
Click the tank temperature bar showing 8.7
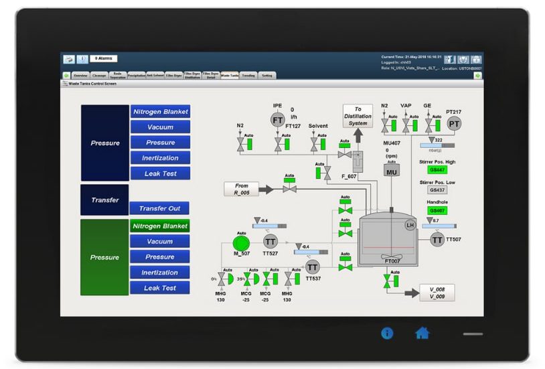tap(439, 226)
